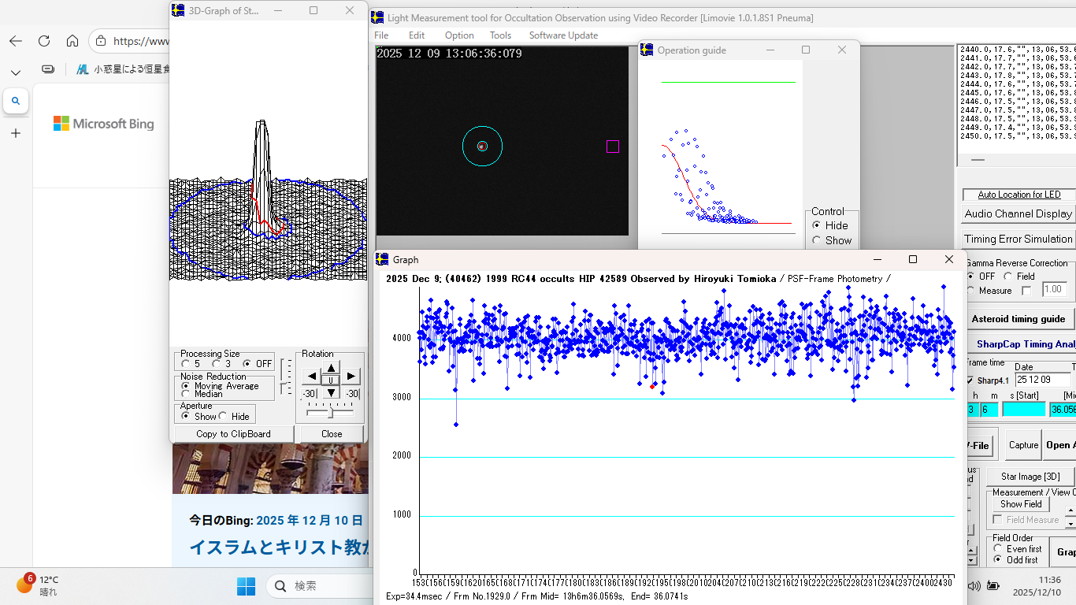Select Median noise reduction option
Screen dimensions: 1076x605
[x=186, y=394]
